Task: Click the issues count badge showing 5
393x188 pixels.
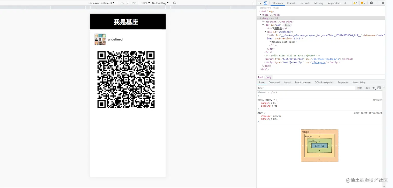Action: (363, 3)
